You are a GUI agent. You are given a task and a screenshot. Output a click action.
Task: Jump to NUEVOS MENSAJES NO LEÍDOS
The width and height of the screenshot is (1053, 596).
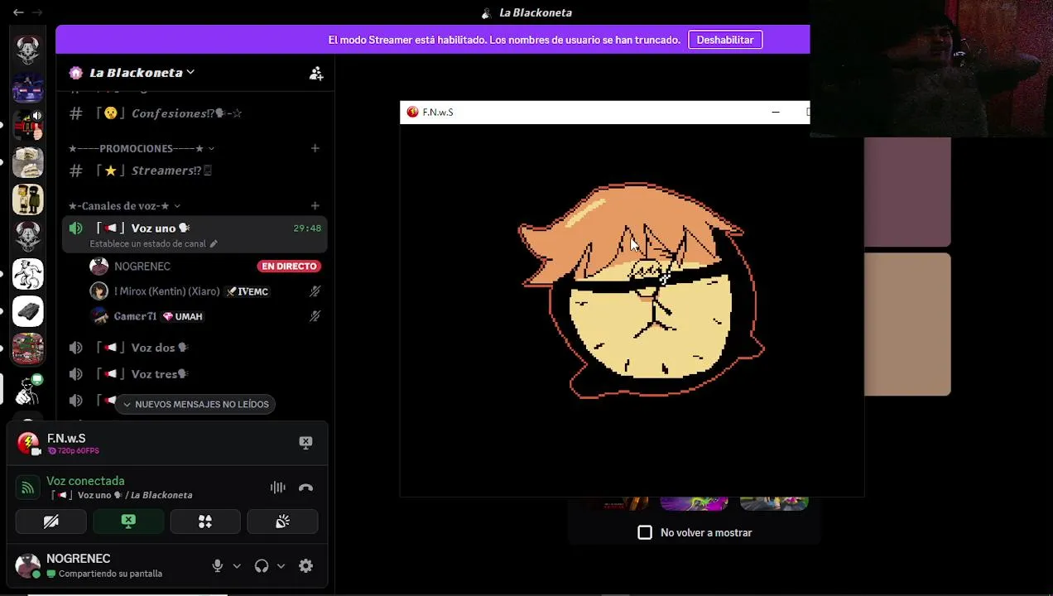(195, 404)
